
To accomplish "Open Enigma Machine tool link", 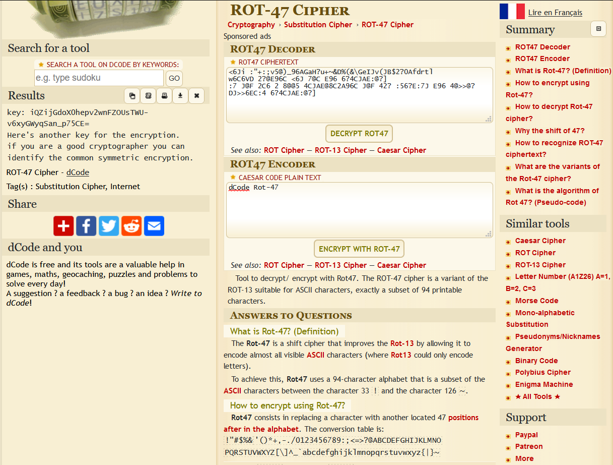I will (x=544, y=384).
